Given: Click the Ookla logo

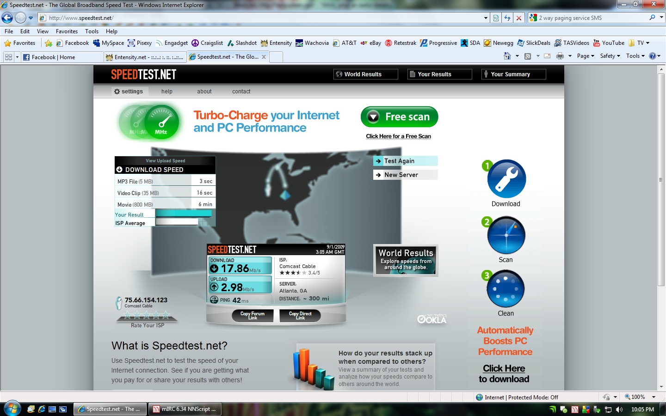Looking at the screenshot, I should coord(432,318).
